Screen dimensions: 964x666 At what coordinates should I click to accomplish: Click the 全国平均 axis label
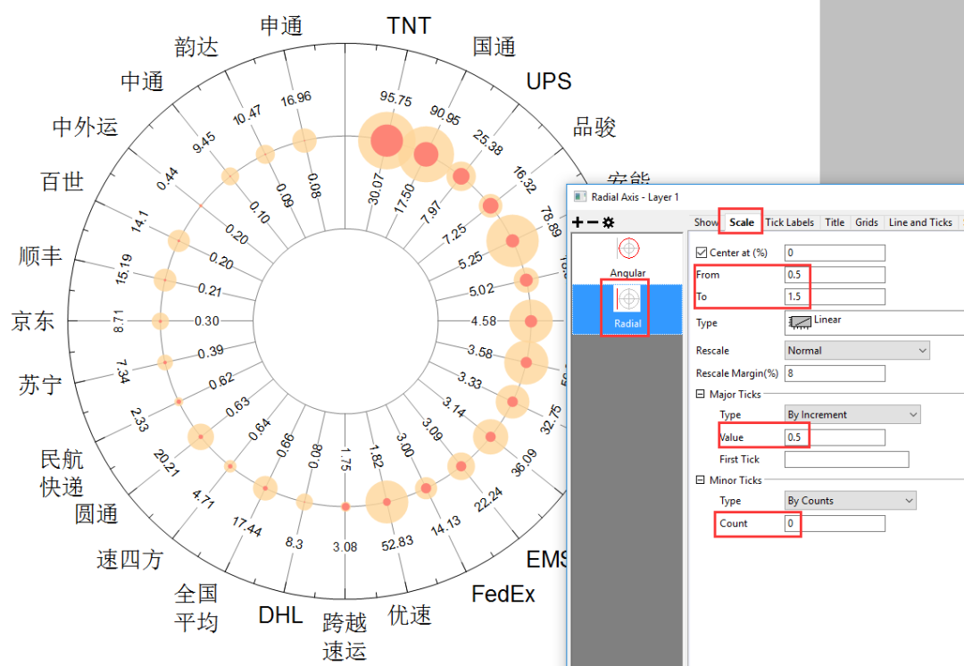(x=196, y=608)
